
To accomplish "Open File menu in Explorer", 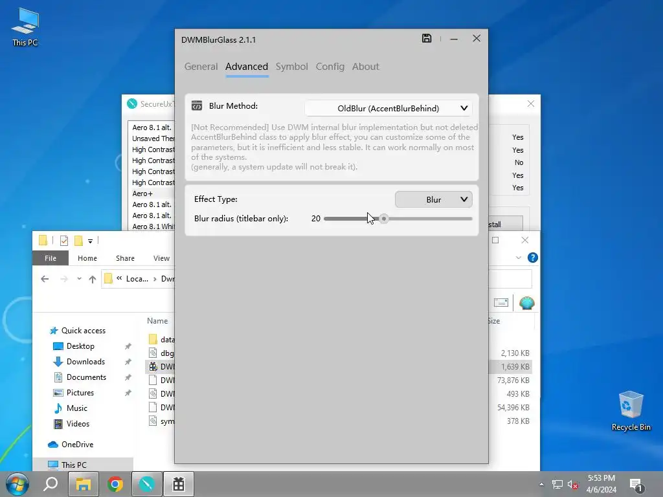I will click(51, 258).
